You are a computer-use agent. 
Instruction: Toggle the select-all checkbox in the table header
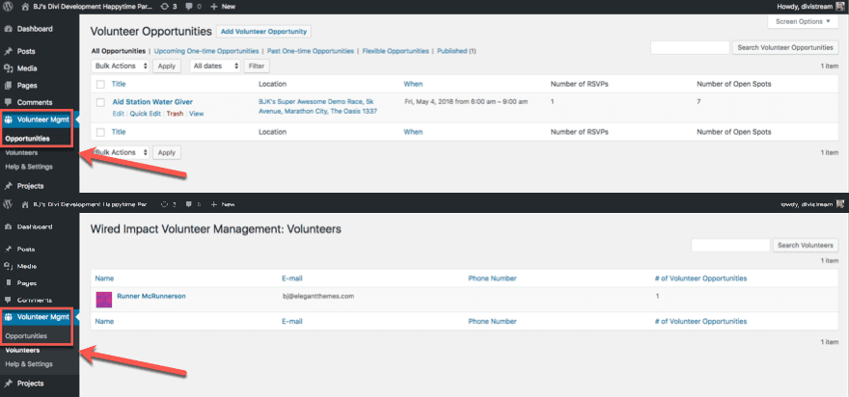pos(99,84)
